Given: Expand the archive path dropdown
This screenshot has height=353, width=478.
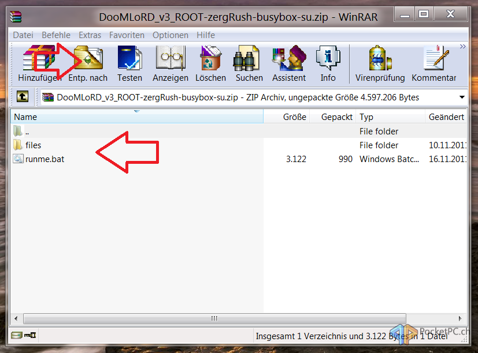Looking at the screenshot, I should point(462,97).
